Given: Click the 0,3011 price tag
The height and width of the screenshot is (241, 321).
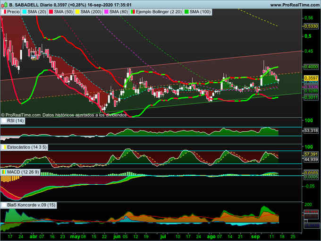Looking at the screenshot, I should (311, 97).
